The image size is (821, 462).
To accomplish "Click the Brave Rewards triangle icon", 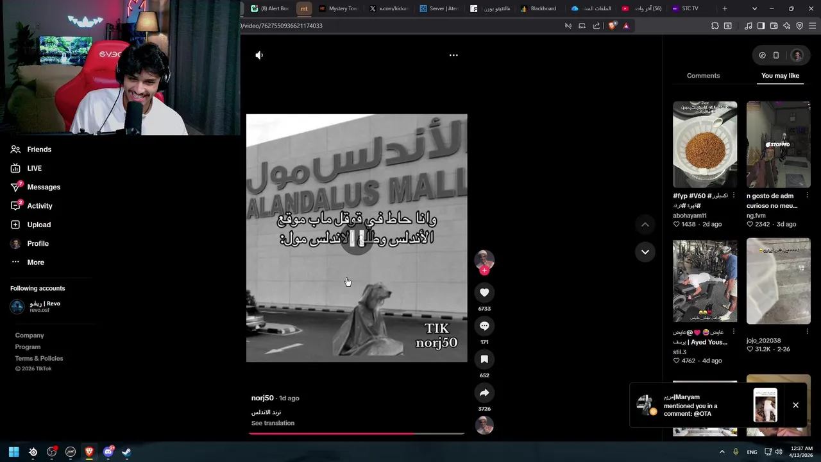I will tap(626, 26).
